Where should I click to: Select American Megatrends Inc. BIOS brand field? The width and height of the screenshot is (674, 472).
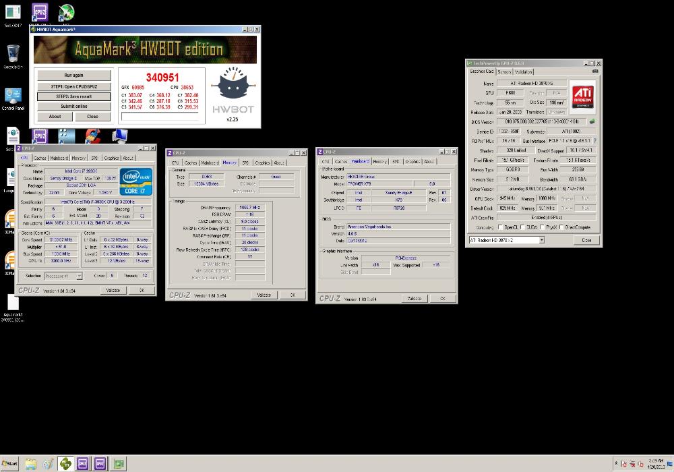(x=398, y=227)
